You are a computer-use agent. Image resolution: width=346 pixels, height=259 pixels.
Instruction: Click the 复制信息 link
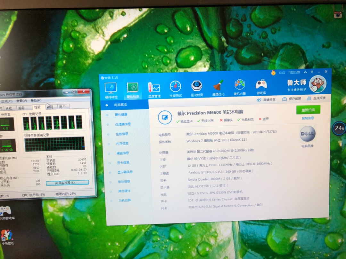[x=308, y=118]
